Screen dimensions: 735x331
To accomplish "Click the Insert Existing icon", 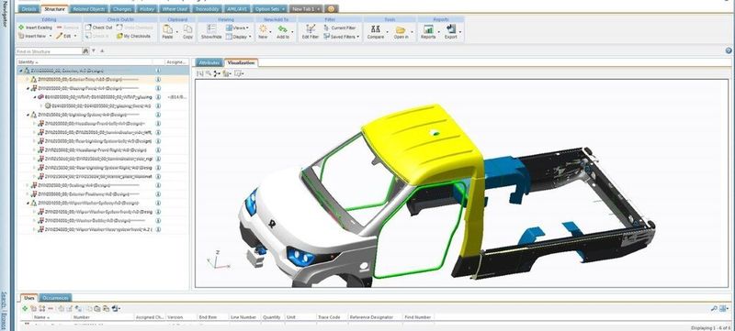I will coord(21,28).
